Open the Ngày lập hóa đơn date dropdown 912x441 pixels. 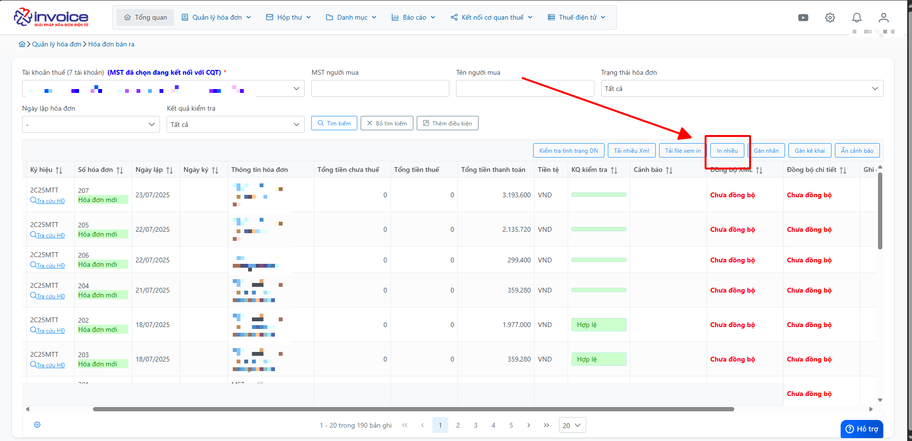click(x=91, y=124)
